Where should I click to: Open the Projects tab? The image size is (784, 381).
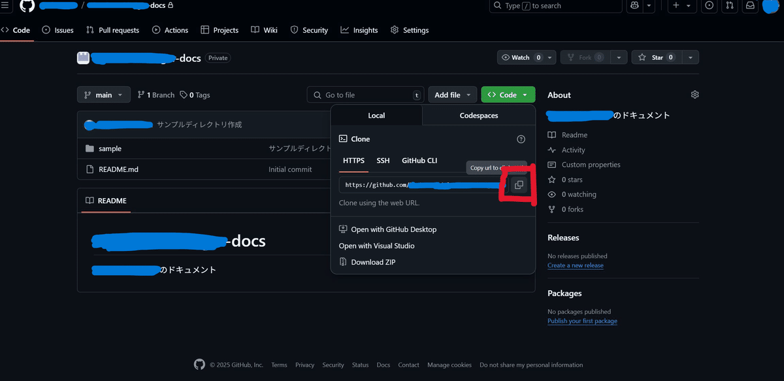click(x=220, y=30)
